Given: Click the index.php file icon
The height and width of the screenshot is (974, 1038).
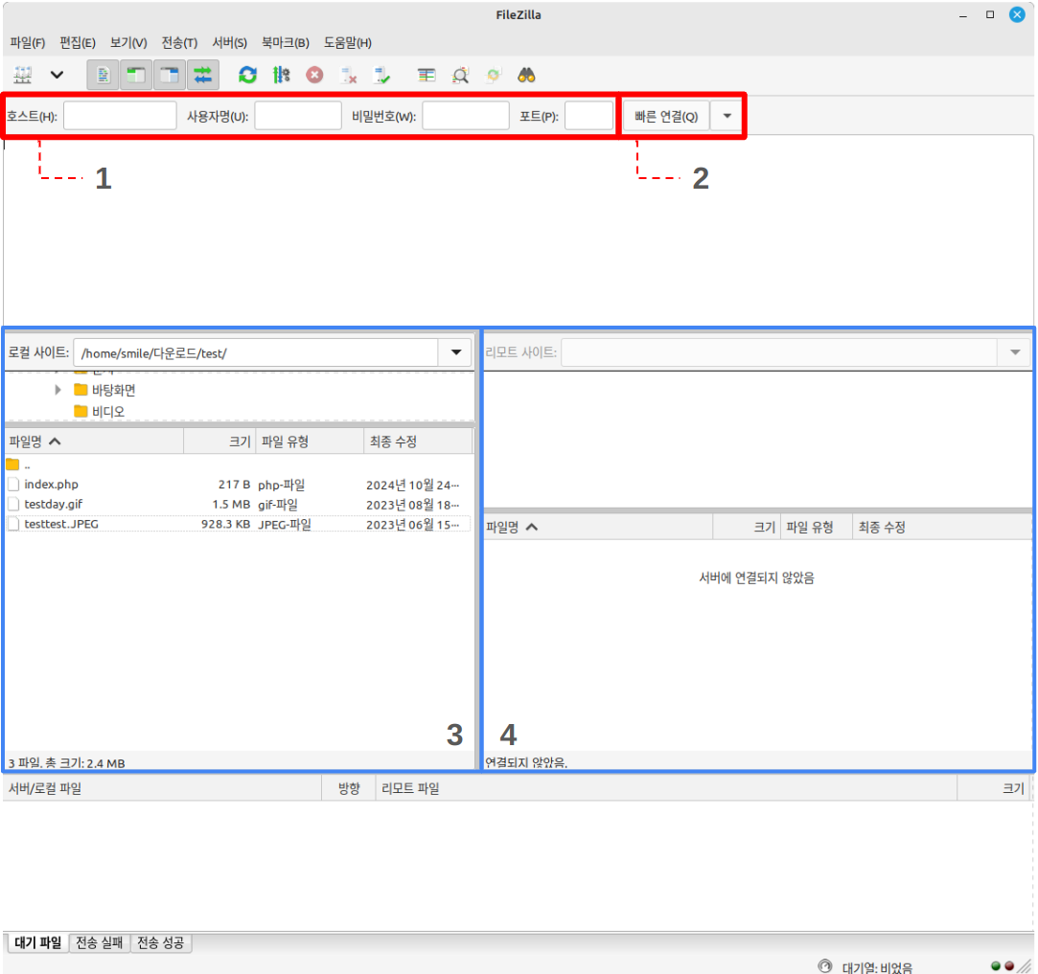Looking at the screenshot, I should 13,485.
